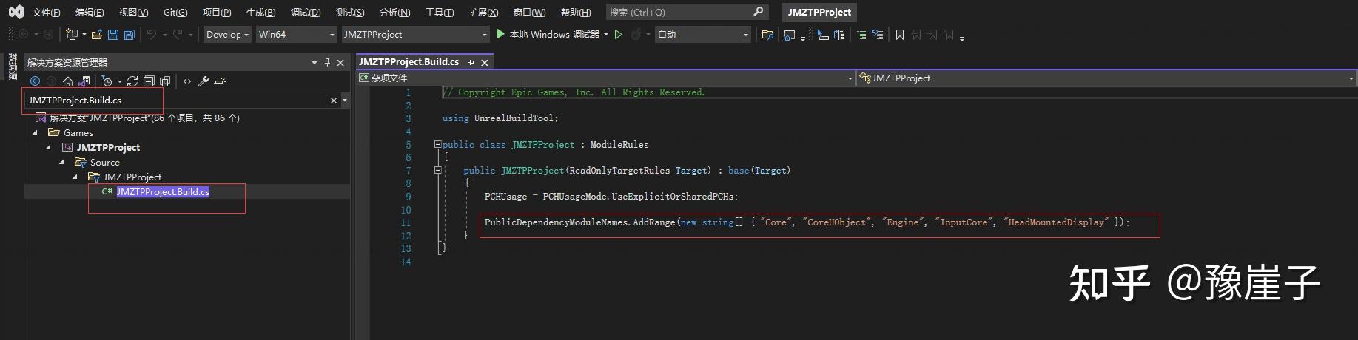Image resolution: width=1358 pixels, height=340 pixels.
Task: Open the 视图(V) menu
Action: pyautogui.click(x=133, y=12)
